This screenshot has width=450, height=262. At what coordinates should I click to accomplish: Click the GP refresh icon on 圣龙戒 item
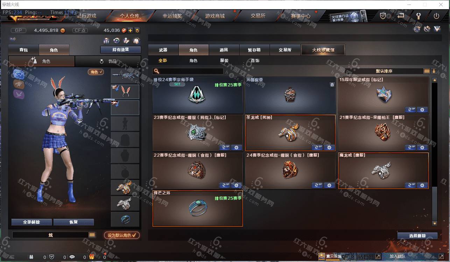point(317,147)
